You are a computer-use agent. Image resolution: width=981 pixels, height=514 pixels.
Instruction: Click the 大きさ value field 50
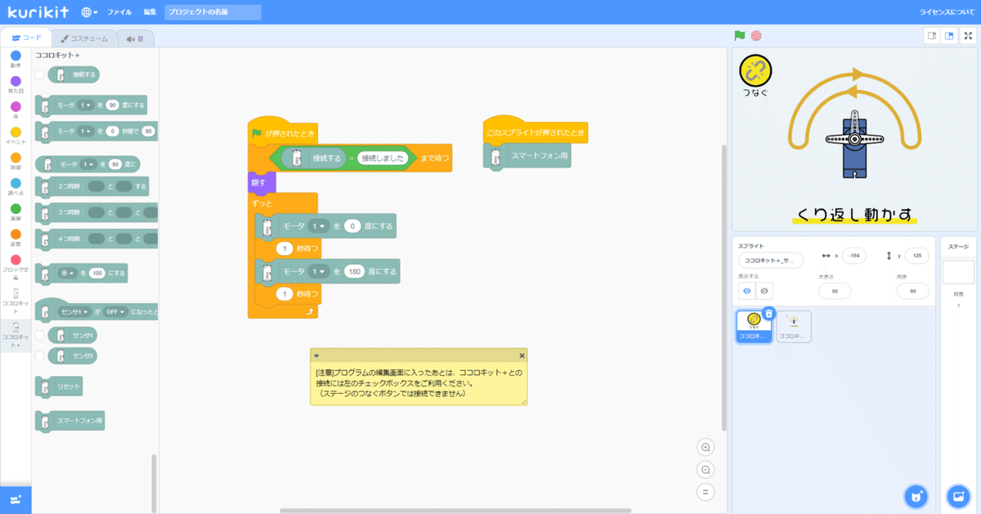[x=834, y=291]
